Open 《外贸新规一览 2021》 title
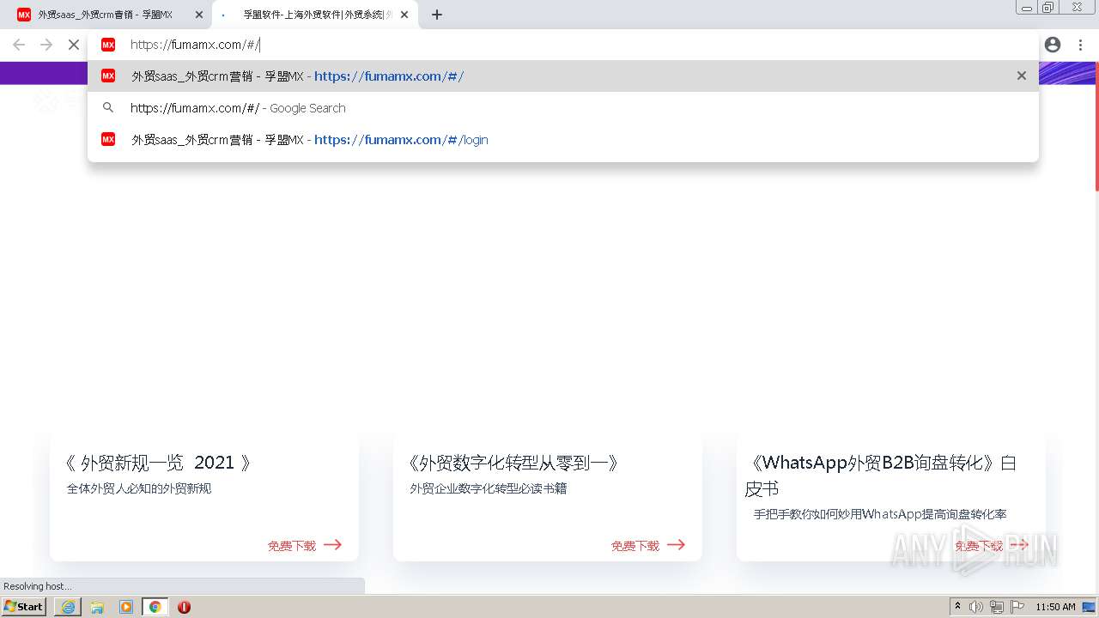The image size is (1099, 618). pos(161,463)
